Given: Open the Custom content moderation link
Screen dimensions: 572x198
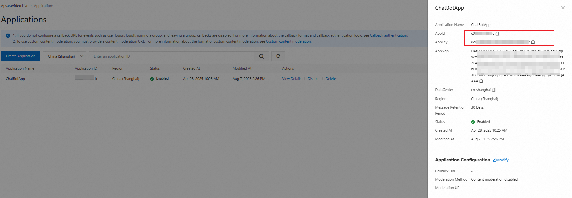Looking at the screenshot, I should (x=288, y=42).
